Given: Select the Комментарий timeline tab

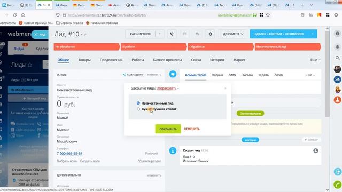Looking at the screenshot, I should [196, 75].
